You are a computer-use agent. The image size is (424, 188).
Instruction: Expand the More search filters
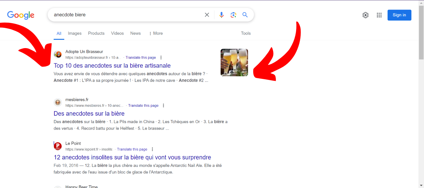point(156,33)
